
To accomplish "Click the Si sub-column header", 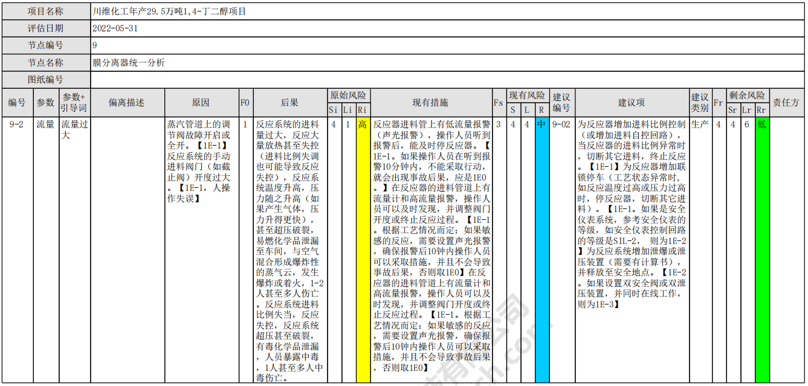I will click(x=334, y=110).
